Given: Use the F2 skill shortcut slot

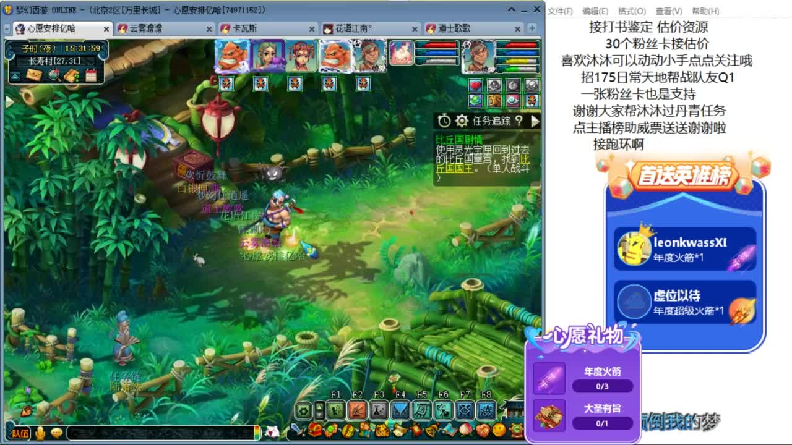Looking at the screenshot, I should pyautogui.click(x=358, y=410).
